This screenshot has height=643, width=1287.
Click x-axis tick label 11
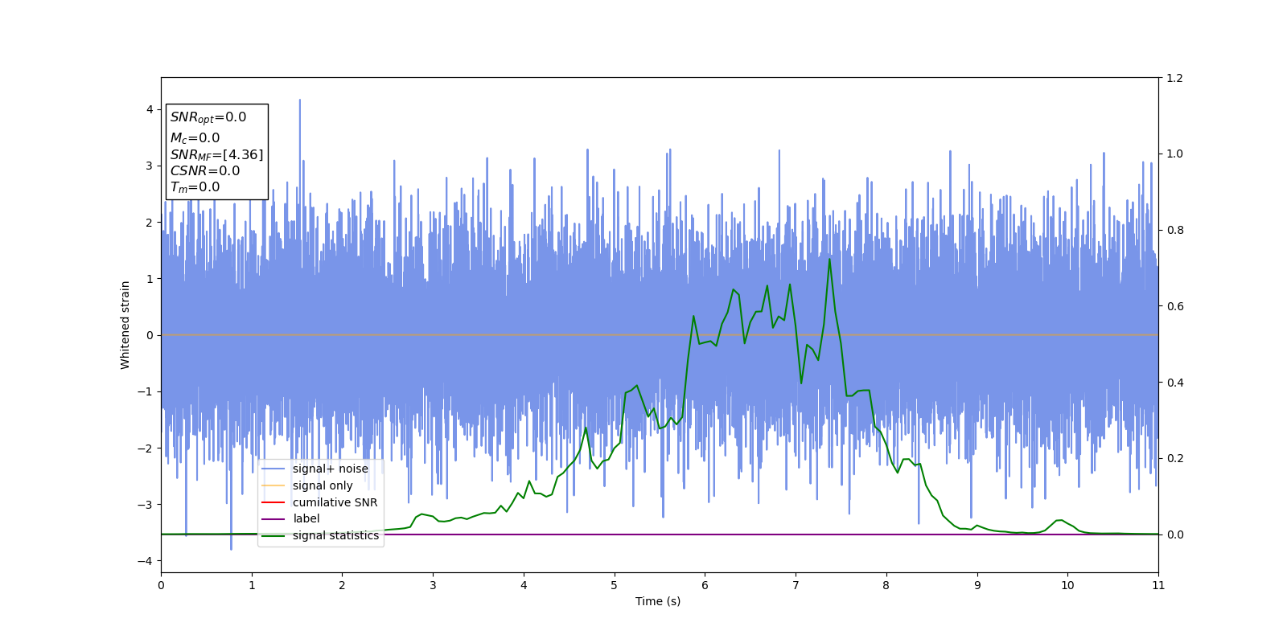click(x=1158, y=585)
